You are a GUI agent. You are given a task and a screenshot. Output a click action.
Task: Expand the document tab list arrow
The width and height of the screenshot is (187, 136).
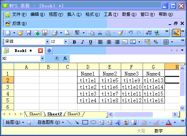tap(182, 50)
